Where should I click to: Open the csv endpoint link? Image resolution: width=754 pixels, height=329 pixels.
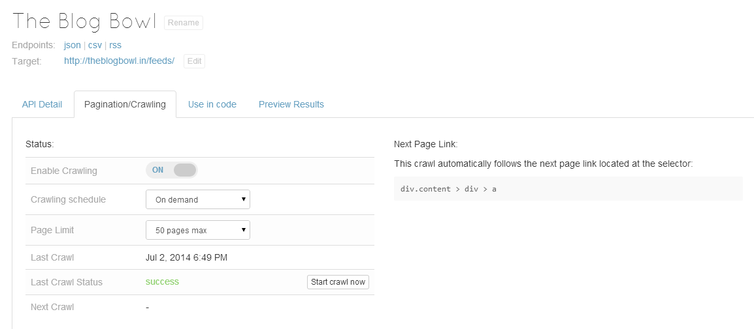(x=95, y=45)
